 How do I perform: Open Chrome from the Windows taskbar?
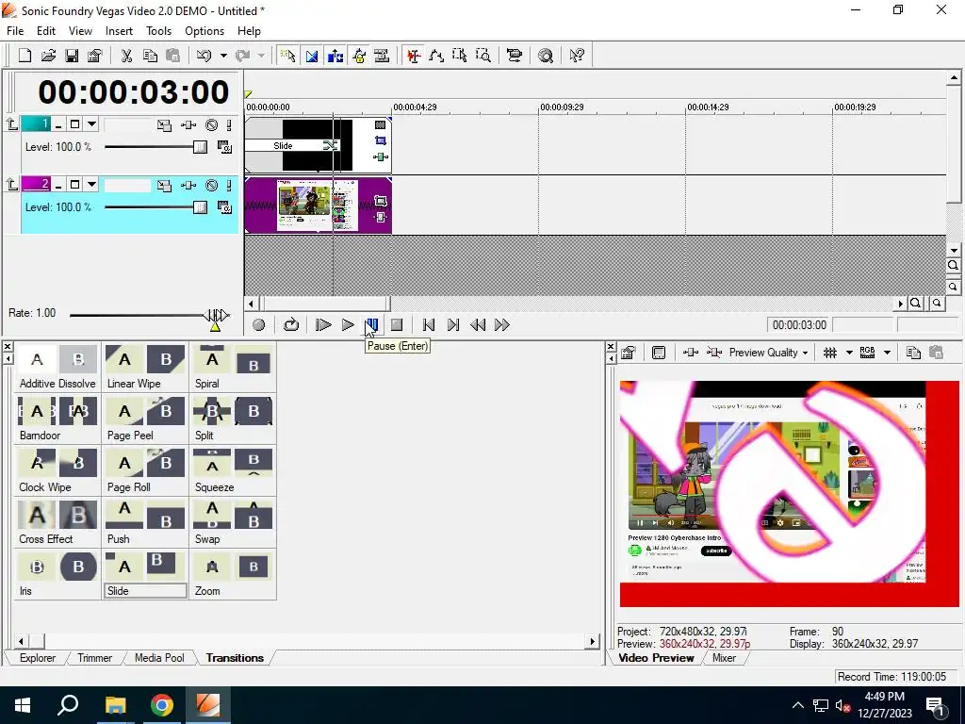click(162, 705)
